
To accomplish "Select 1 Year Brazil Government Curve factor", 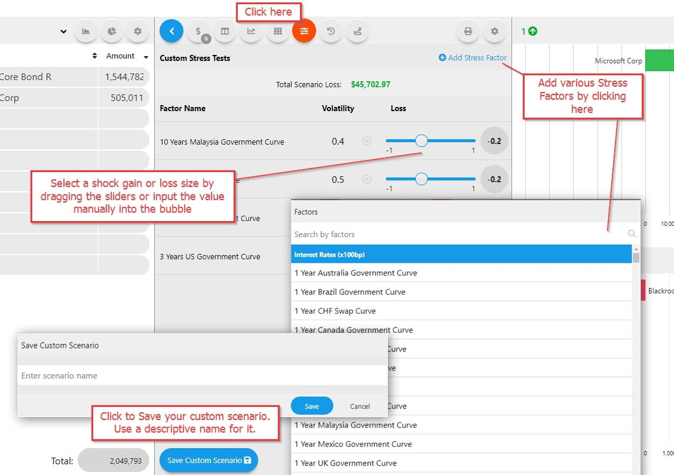I will 350,292.
